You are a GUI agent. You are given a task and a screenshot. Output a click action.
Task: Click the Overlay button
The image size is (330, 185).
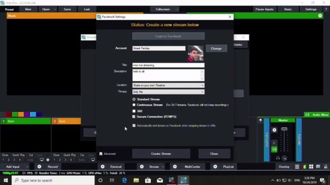[284, 166]
